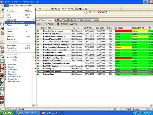The image size is (153, 115).
Task: Click the properties box toolbar icon
Action: pos(86,9)
